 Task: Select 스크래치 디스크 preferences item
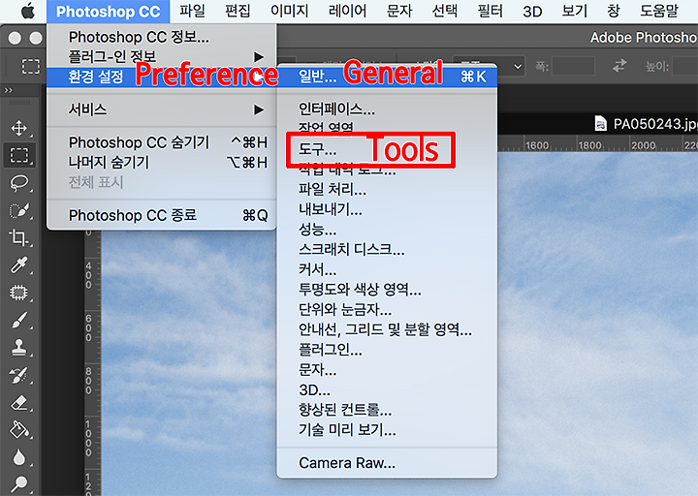[x=387, y=250]
